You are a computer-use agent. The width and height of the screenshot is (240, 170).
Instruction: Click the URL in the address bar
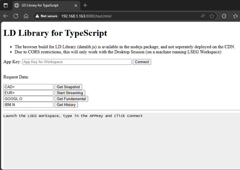pos(86,16)
